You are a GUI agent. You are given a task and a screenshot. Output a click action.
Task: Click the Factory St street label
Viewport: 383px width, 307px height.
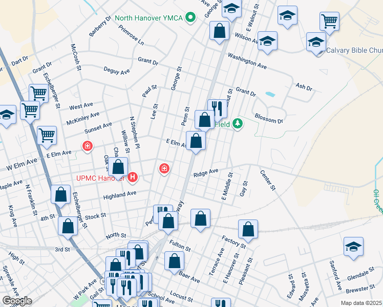234,242
